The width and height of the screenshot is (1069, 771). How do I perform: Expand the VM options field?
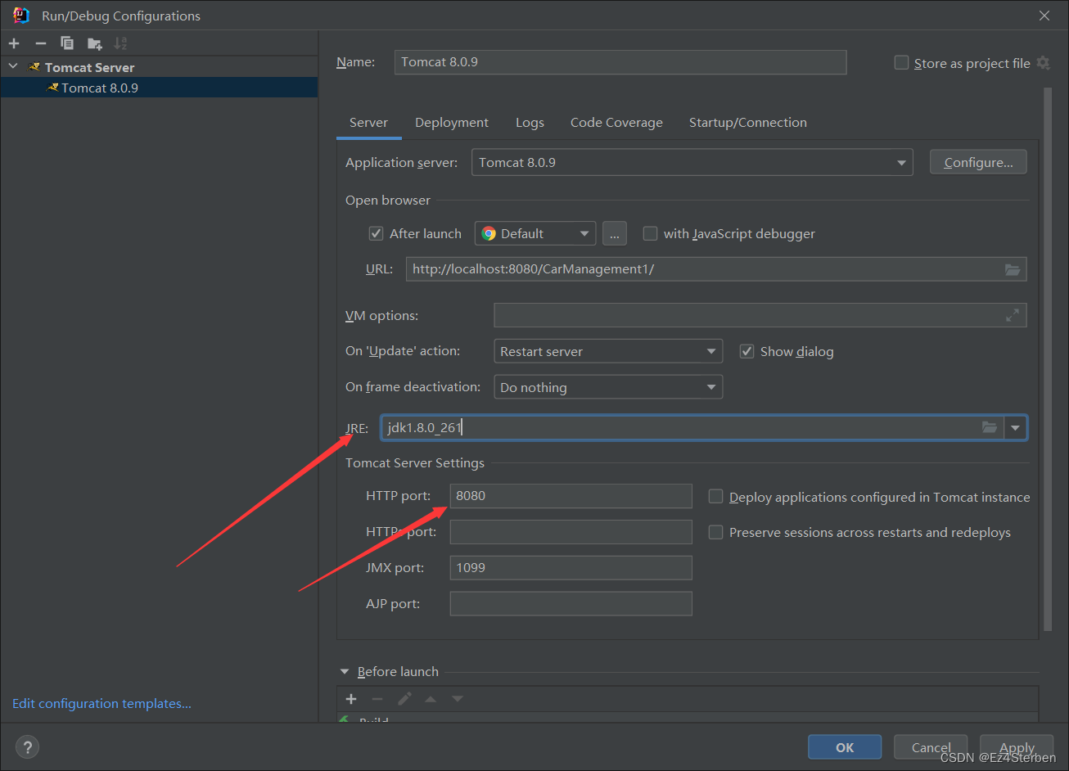[1013, 315]
